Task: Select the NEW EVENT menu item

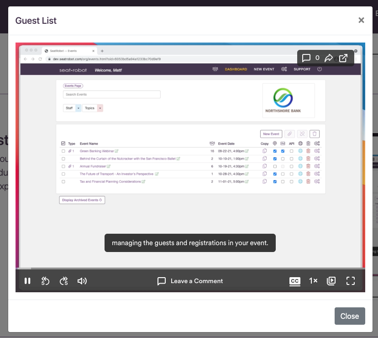Action: coord(264,70)
